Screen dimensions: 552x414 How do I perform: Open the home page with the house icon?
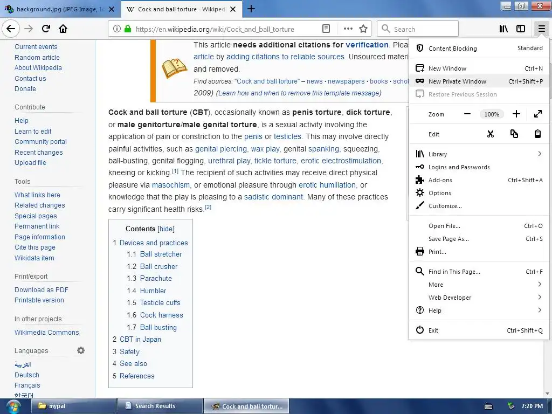click(63, 29)
